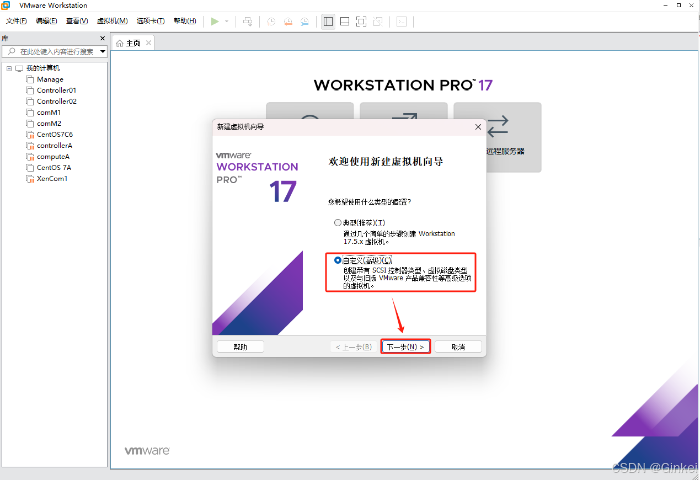Collapse the 我的计算机 tree node
The image size is (700, 480).
9,68
